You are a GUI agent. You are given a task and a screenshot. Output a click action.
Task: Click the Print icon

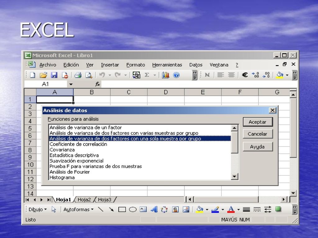click(78, 75)
